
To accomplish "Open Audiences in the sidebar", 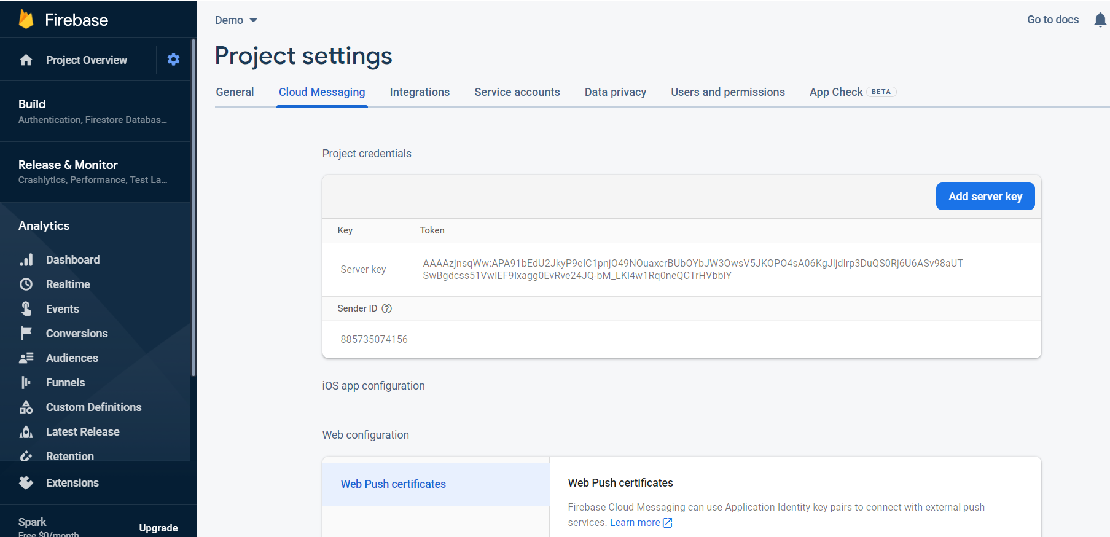I will click(72, 358).
